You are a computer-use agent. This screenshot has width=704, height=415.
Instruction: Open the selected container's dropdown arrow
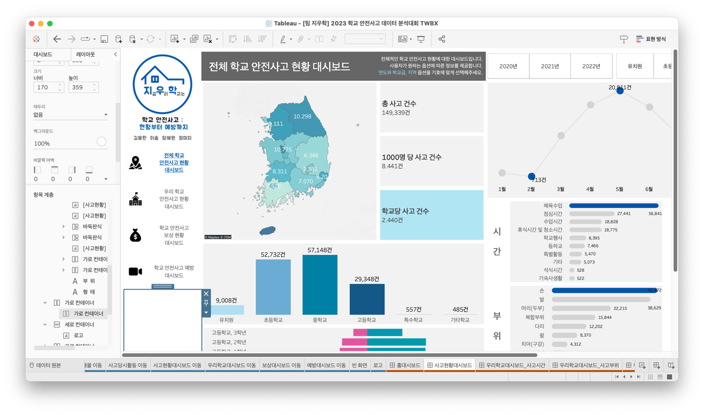click(206, 312)
